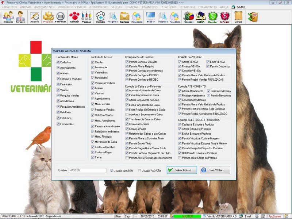The image size is (292, 219).
Task: Open the AGENDAMENTO menu
Action: (x=44, y=7)
